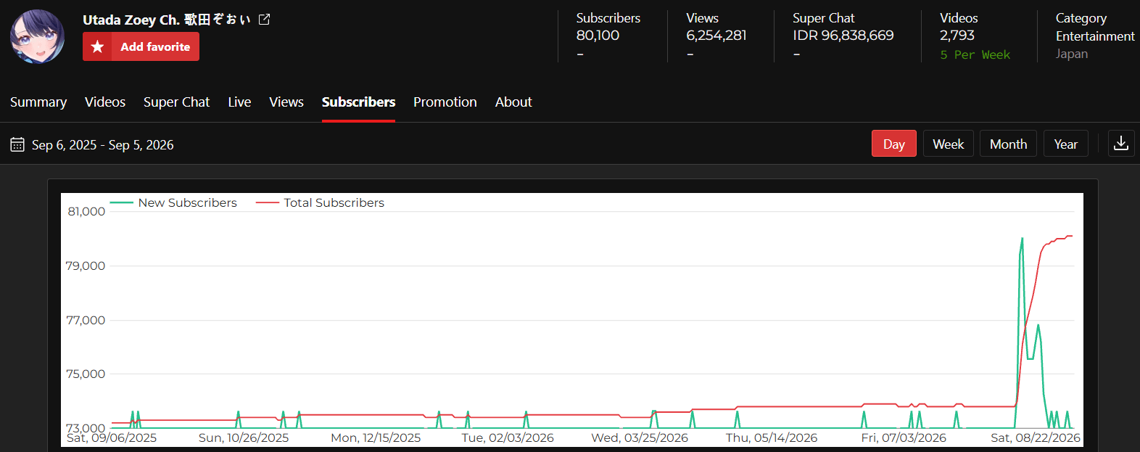Click the calendar icon beside date range
The width and height of the screenshot is (1140, 452).
click(17, 145)
